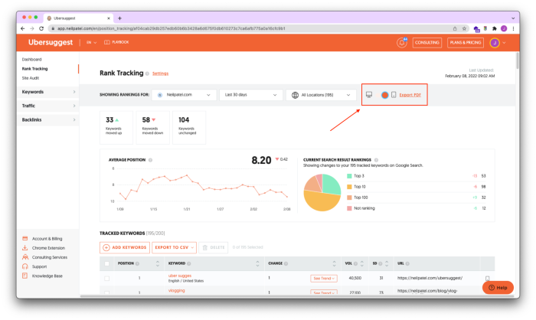Viewport: 536px width, 320px height.
Task: Open account menu chevron beside avatar
Action: pos(504,43)
